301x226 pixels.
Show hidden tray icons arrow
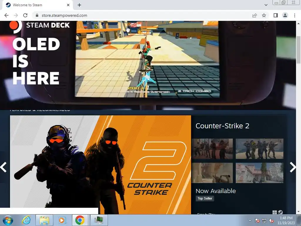tap(250, 220)
